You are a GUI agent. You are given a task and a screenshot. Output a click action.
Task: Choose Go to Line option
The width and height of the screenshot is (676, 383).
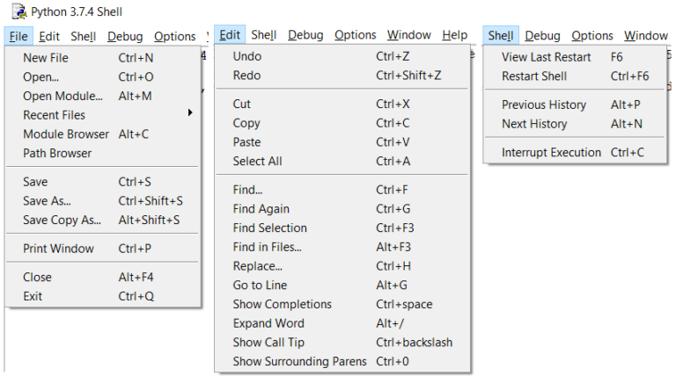click(260, 285)
